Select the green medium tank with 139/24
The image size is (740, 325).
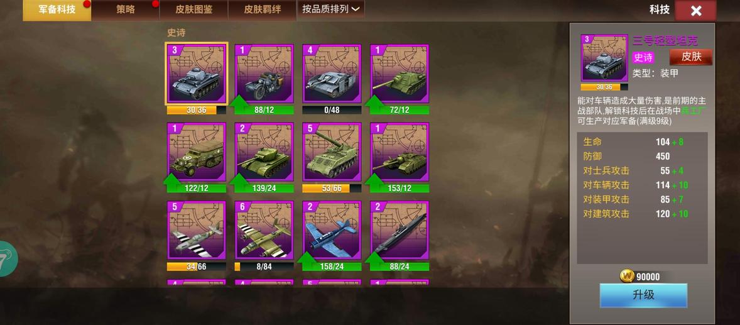264,152
